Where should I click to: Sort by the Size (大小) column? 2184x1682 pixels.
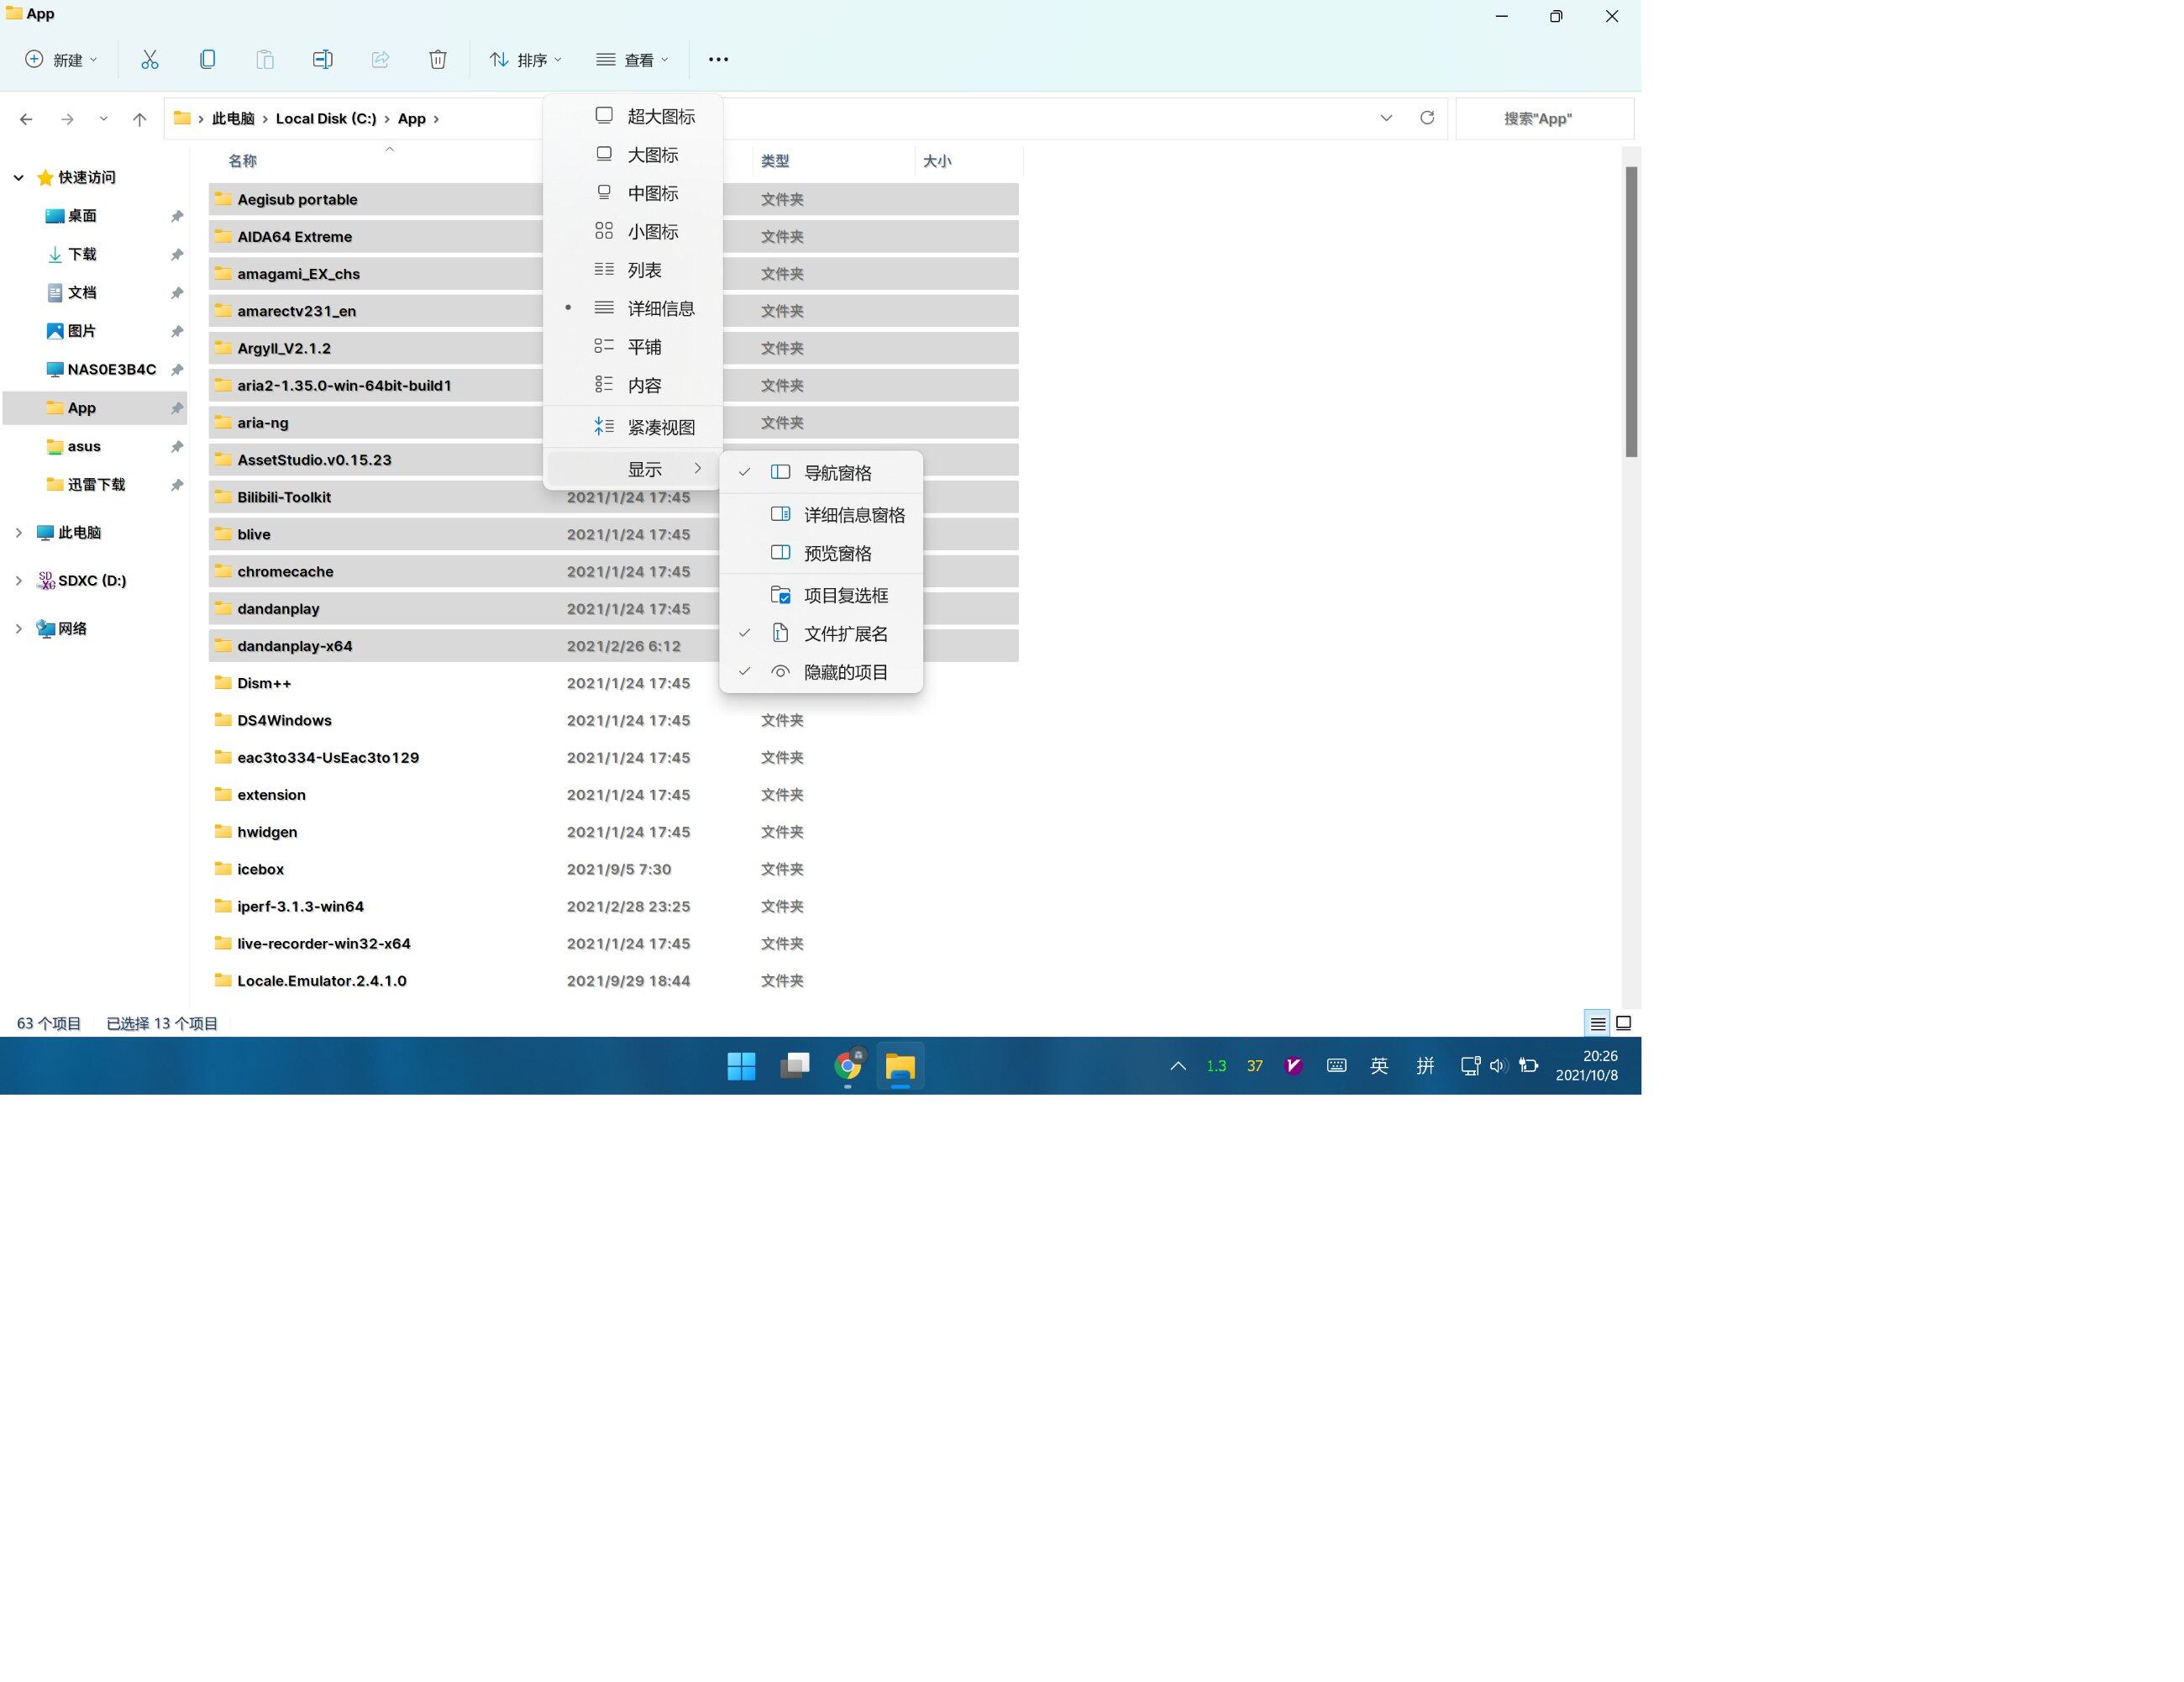[937, 161]
